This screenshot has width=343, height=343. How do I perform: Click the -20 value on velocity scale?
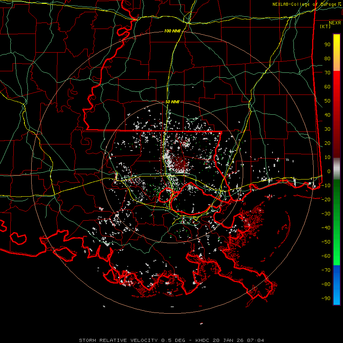(326, 200)
